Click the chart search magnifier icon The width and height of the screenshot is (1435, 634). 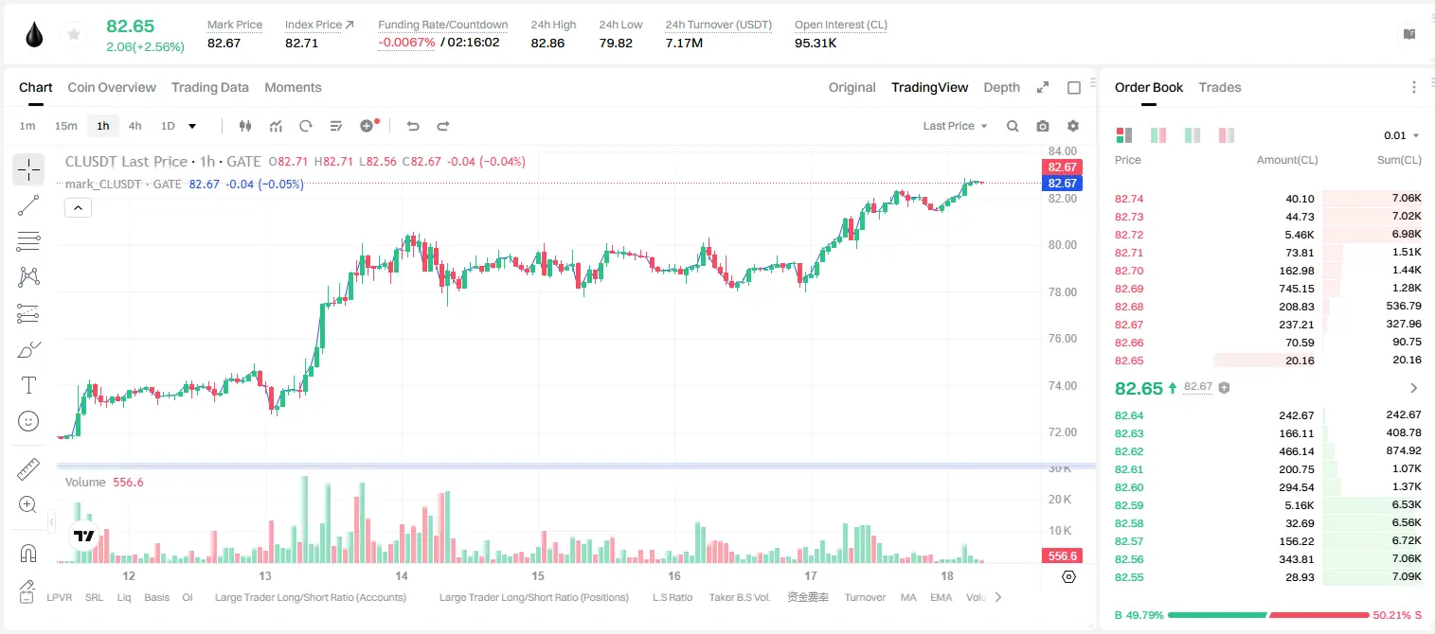[1013, 126]
